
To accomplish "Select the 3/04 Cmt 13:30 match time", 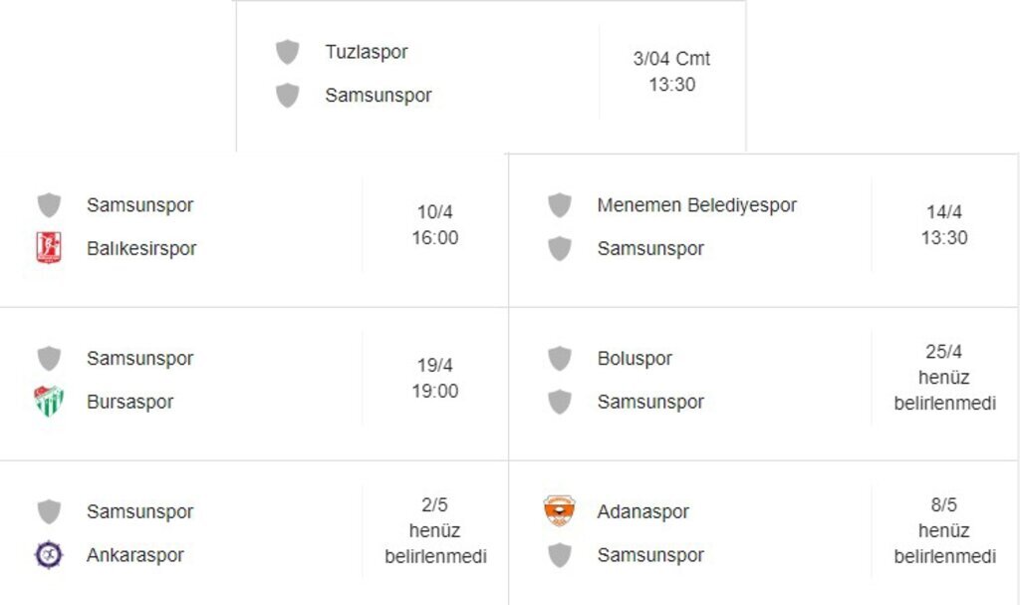I will [671, 72].
